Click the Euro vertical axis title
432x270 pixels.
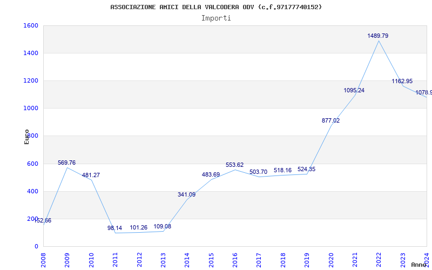click(x=26, y=137)
